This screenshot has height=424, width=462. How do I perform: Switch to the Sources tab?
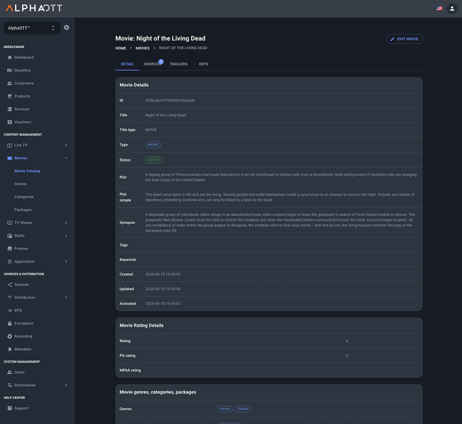152,64
